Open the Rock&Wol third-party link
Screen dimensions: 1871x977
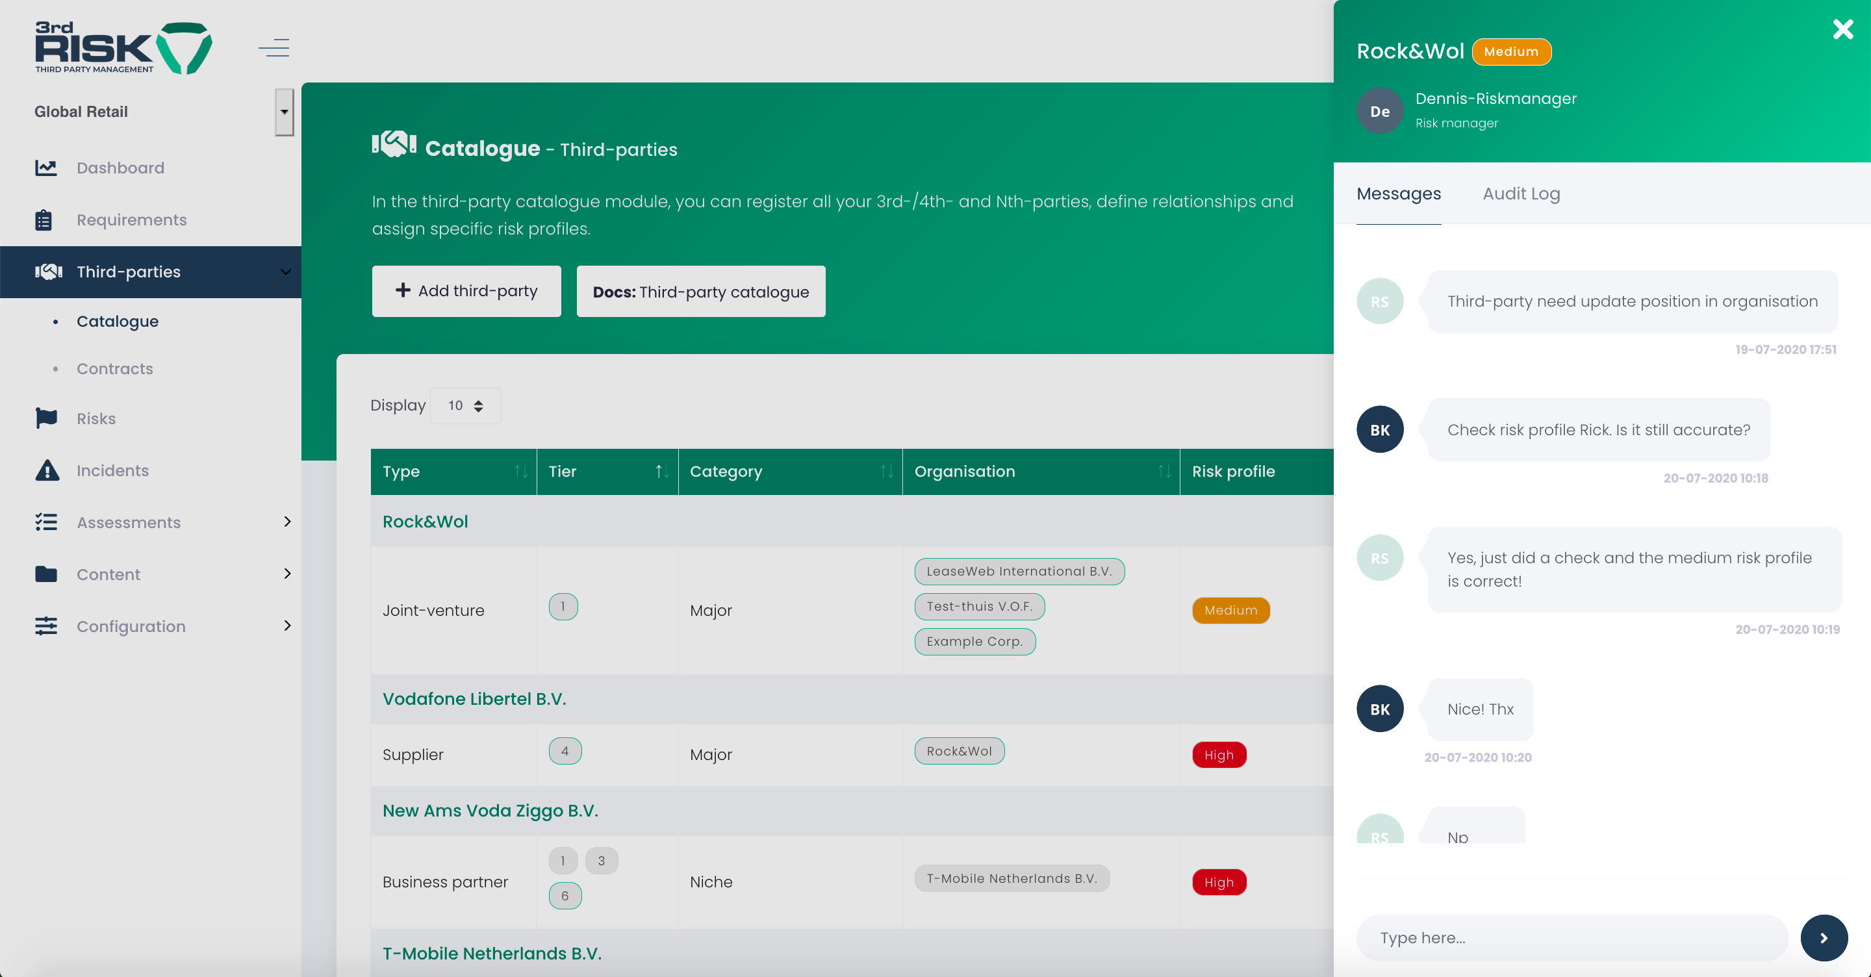425,522
